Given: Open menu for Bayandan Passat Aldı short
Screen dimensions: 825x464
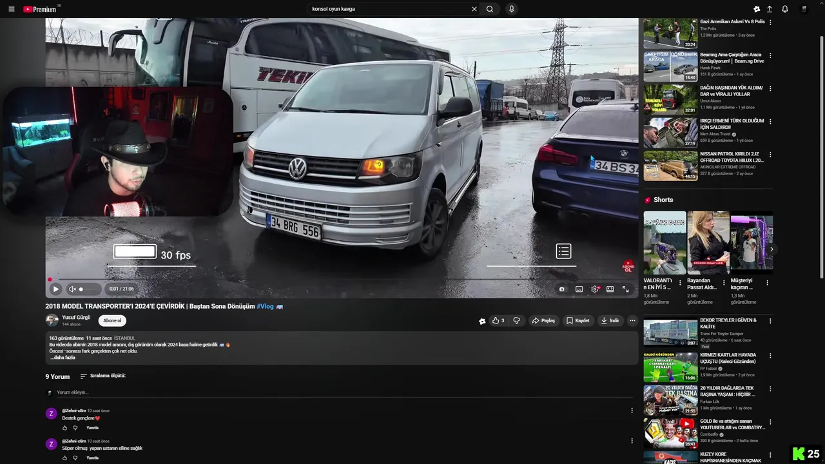Looking at the screenshot, I should 724,283.
